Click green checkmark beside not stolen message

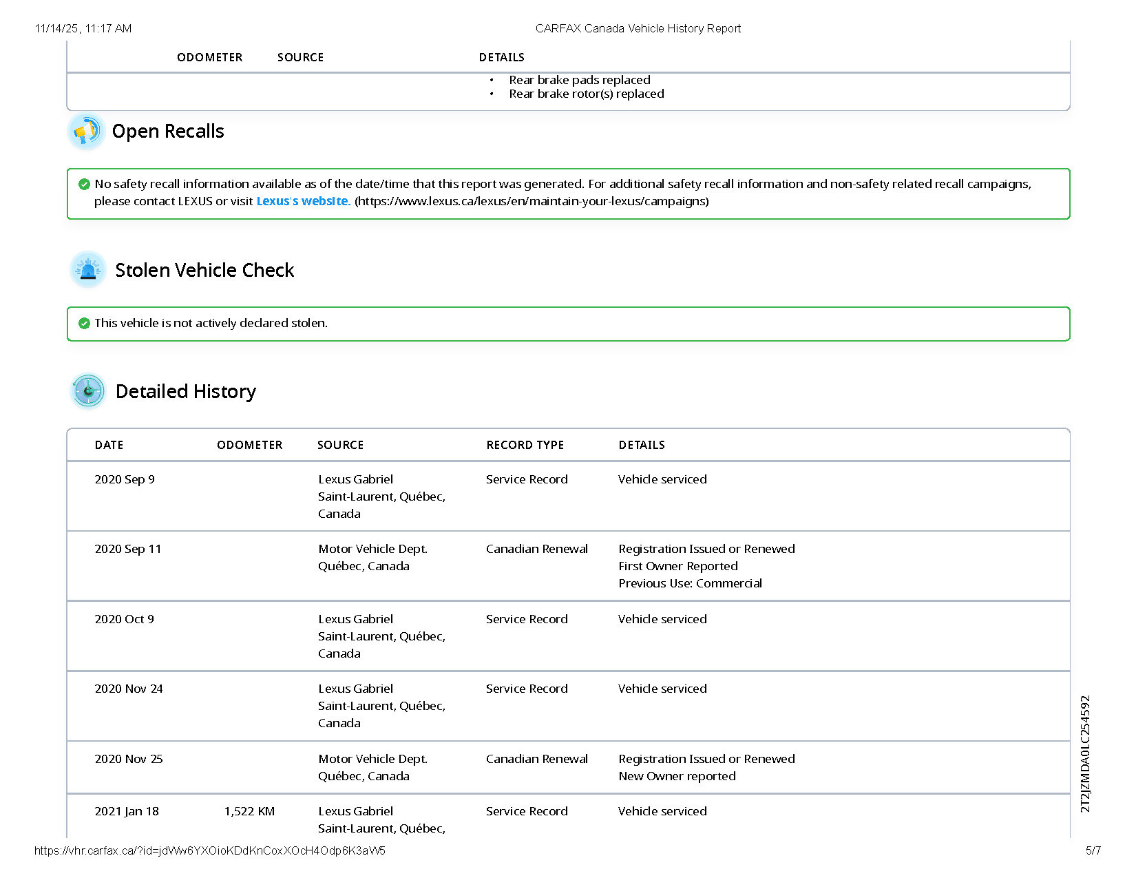(84, 324)
